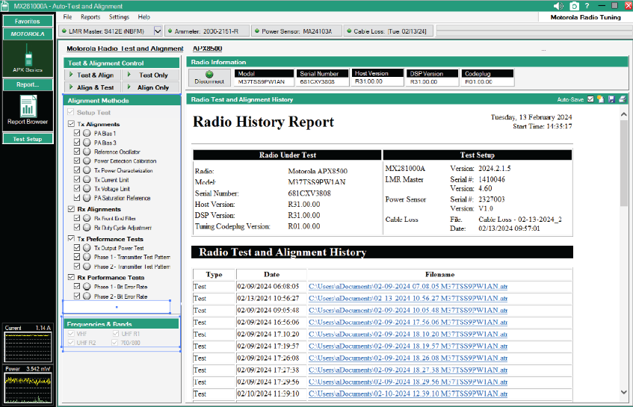
Task: Click the new report icon beside Auto-Save
Action: [601, 99]
